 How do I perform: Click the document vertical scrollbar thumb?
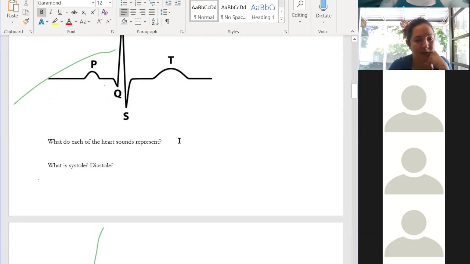point(354,91)
